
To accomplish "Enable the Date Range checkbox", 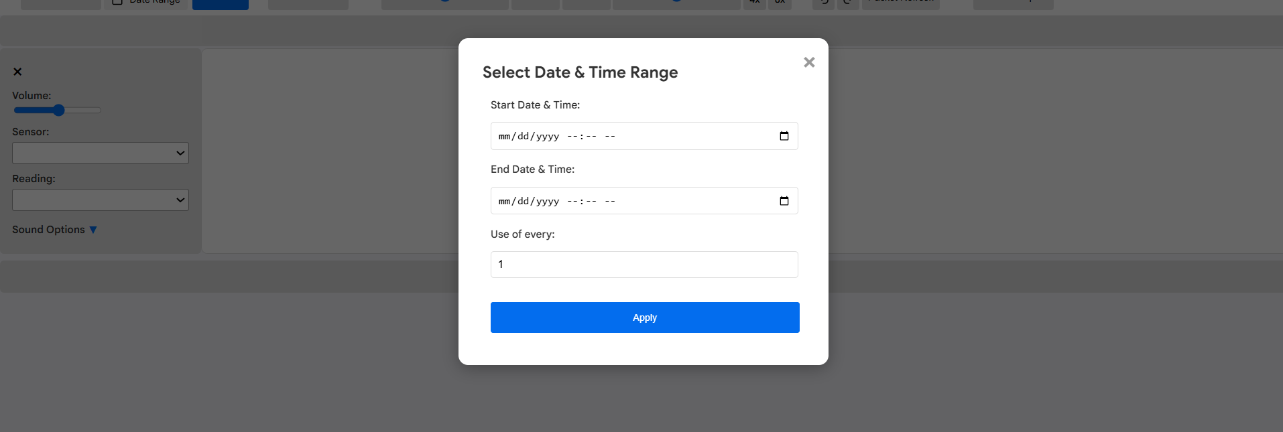I will coord(117,1).
